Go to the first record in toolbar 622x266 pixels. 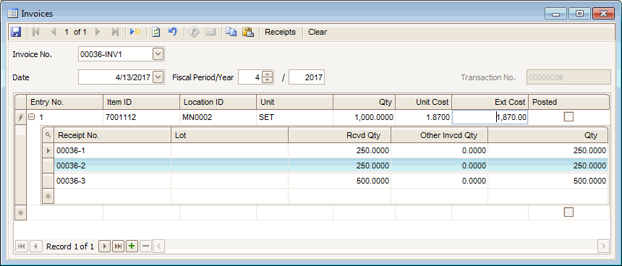tap(35, 32)
